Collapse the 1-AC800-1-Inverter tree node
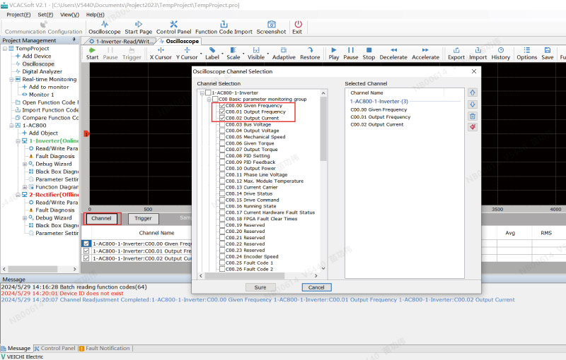 (202, 93)
